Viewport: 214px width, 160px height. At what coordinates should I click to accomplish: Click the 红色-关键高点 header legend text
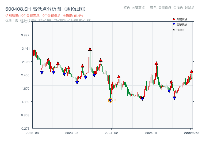click(134, 8)
